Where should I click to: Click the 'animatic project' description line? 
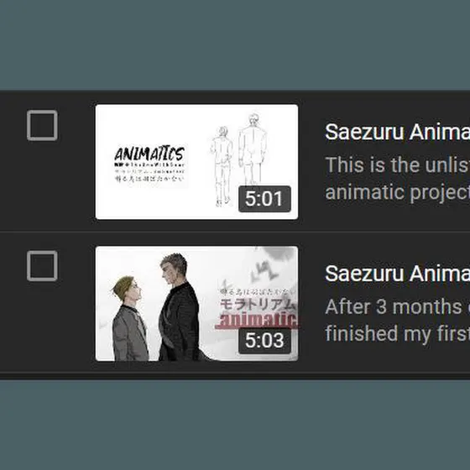tap(398, 192)
